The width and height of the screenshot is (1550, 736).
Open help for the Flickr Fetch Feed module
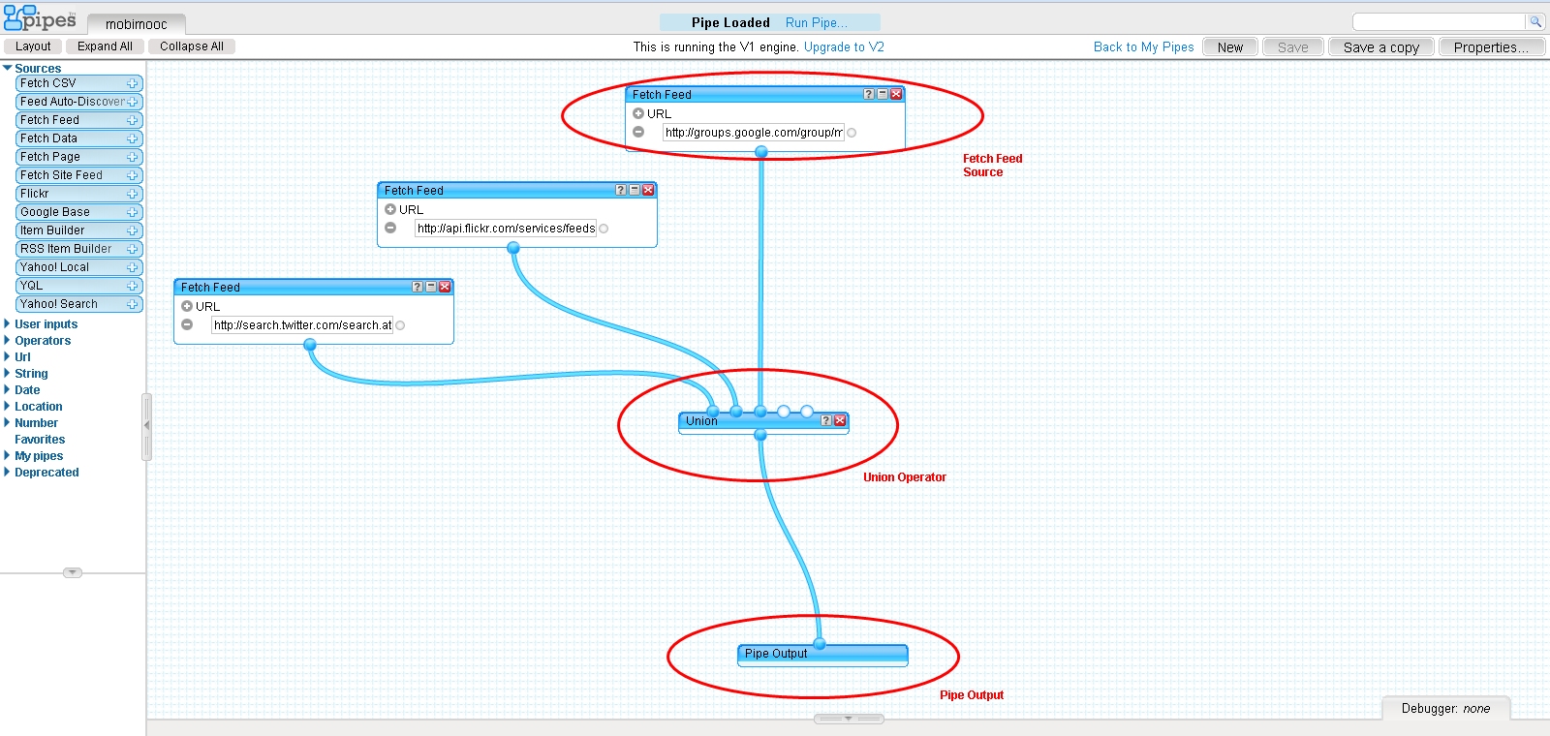[621, 190]
